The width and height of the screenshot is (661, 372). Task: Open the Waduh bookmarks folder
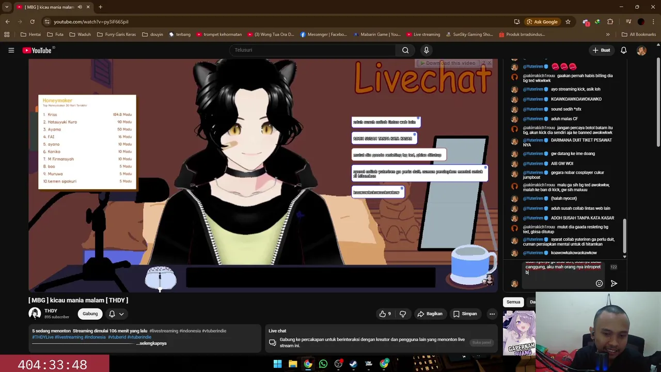[80, 35]
